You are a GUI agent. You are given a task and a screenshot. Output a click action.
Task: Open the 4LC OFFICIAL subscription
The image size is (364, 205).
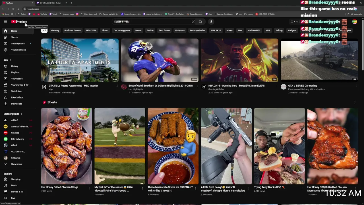click(x=18, y=151)
